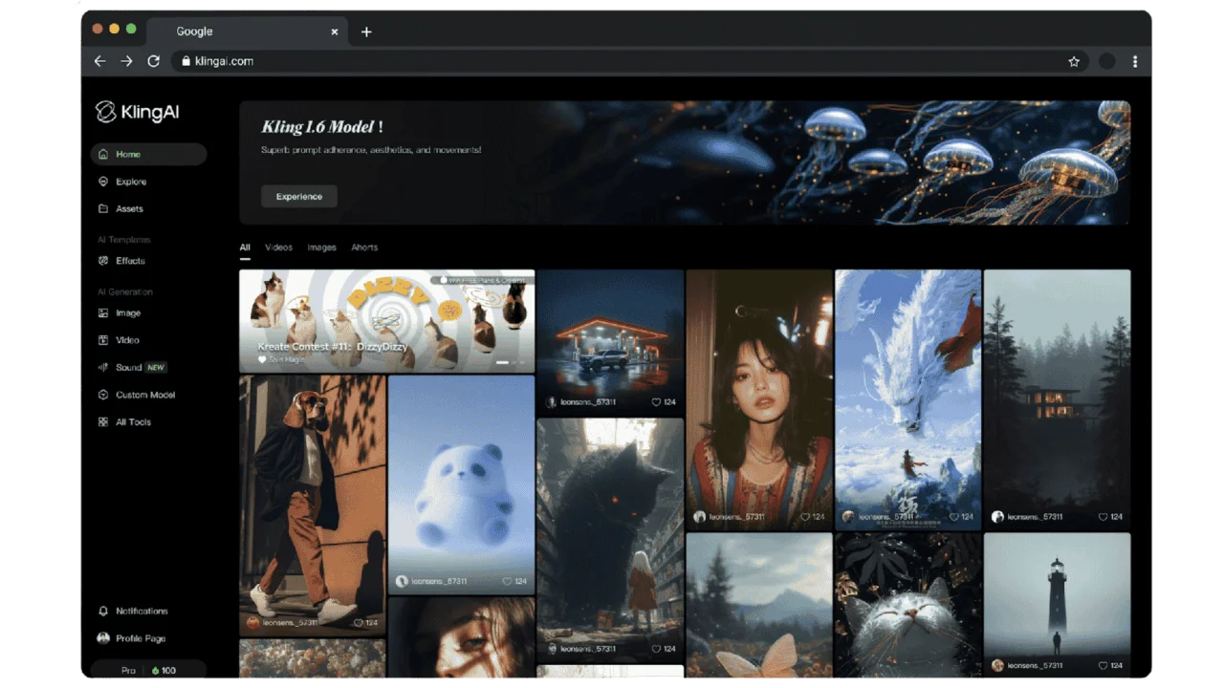Like the lighthouse image with heart

pyautogui.click(x=1104, y=665)
